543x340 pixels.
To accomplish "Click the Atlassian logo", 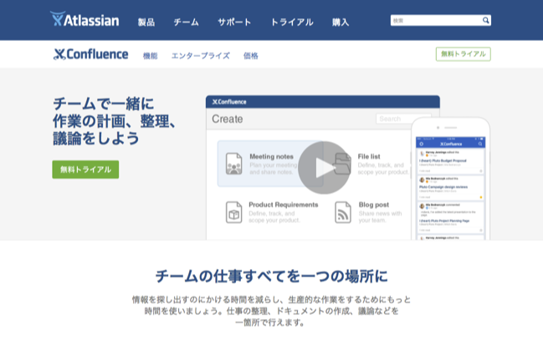I will (x=85, y=19).
